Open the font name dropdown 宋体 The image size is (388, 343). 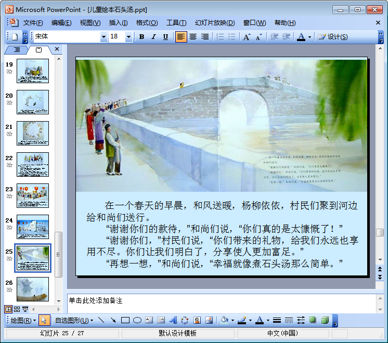pyautogui.click(x=104, y=37)
